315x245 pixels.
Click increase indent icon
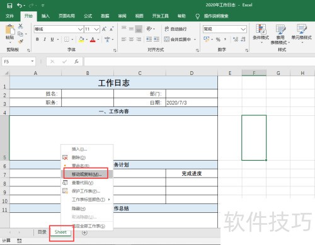[156, 39]
